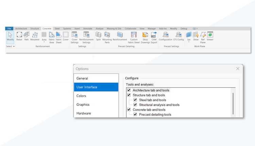Uncheck Precast detailing tools

[135, 114]
